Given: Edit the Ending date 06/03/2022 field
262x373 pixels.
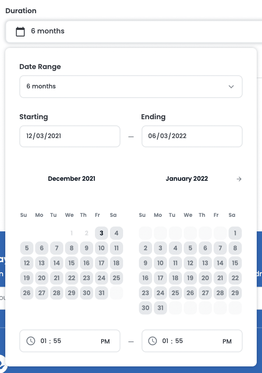Looking at the screenshot, I should [x=192, y=136].
